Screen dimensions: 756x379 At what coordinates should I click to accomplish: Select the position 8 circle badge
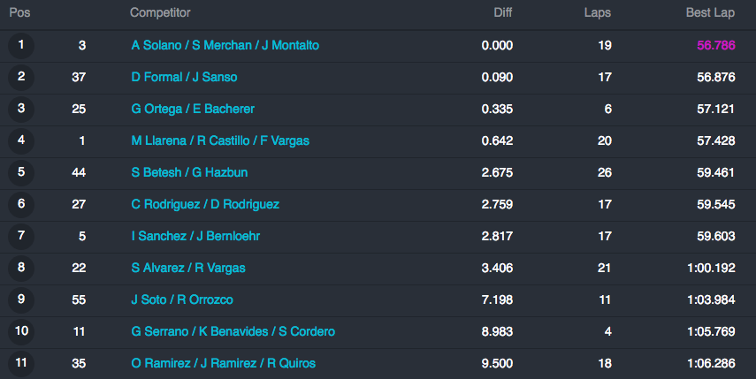(x=21, y=269)
